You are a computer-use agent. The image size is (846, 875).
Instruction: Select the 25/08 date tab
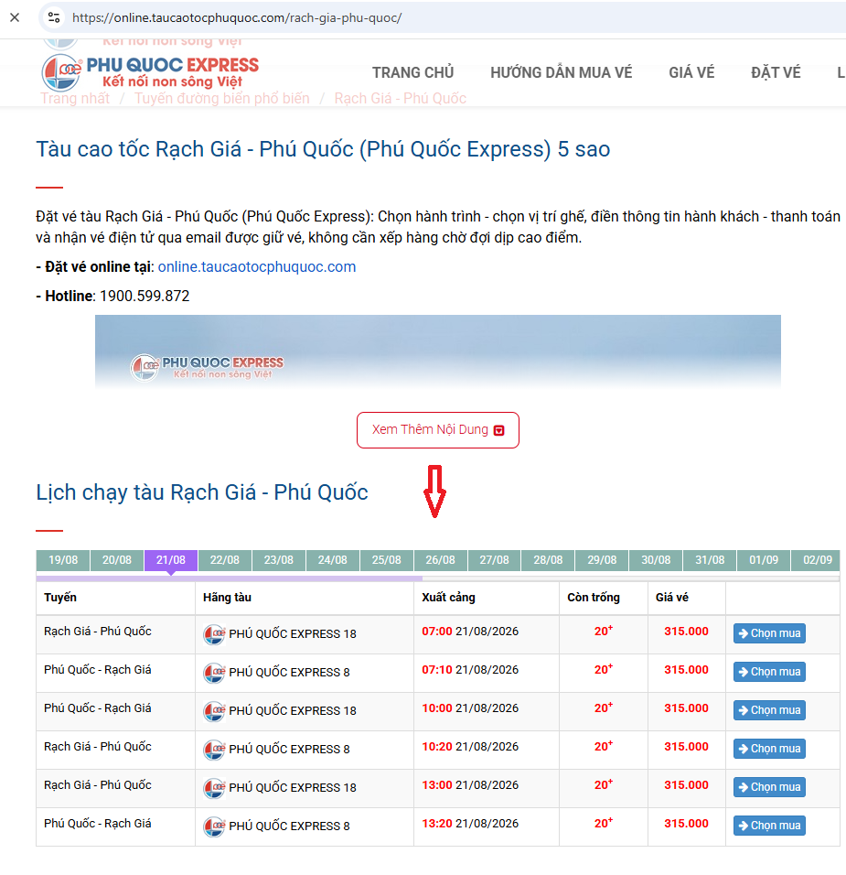(387, 560)
